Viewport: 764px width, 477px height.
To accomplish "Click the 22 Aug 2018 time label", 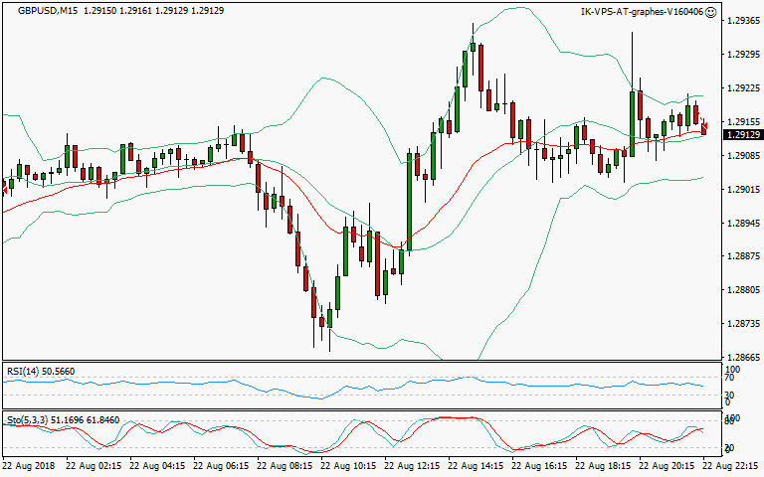I will click(29, 466).
